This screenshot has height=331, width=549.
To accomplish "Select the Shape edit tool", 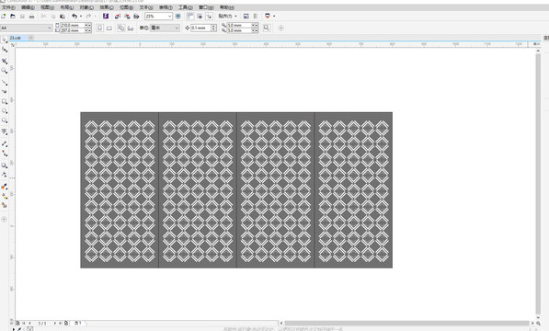I will pyautogui.click(x=5, y=50).
